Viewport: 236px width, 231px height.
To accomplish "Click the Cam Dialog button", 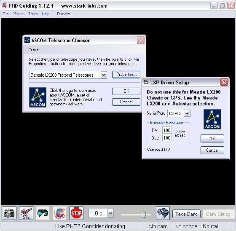I will (218, 214).
